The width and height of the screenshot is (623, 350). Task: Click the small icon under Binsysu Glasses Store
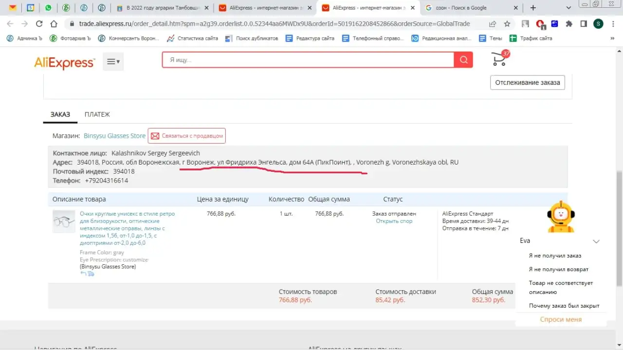[88, 274]
